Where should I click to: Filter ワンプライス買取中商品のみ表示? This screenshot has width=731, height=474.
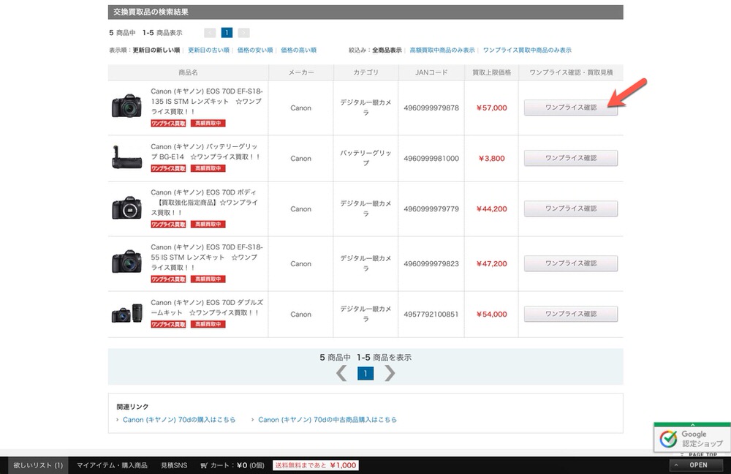[x=527, y=50]
